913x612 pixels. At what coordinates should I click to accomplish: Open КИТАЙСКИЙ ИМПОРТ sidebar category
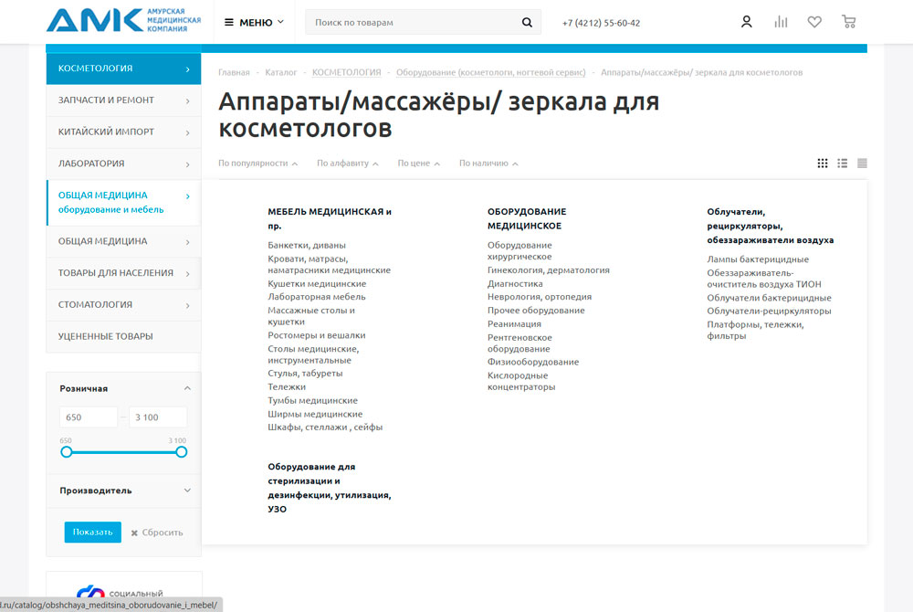tap(123, 132)
